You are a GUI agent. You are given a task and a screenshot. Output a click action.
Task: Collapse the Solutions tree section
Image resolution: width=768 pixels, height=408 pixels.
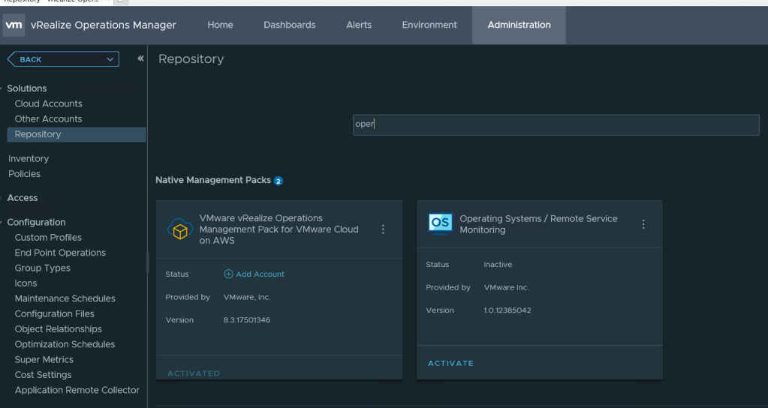(x=2, y=88)
